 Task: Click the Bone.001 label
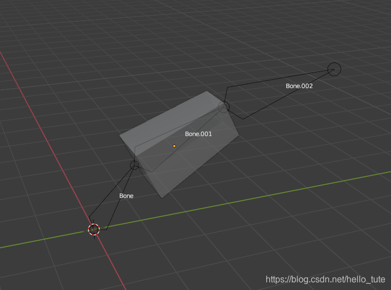(198, 134)
